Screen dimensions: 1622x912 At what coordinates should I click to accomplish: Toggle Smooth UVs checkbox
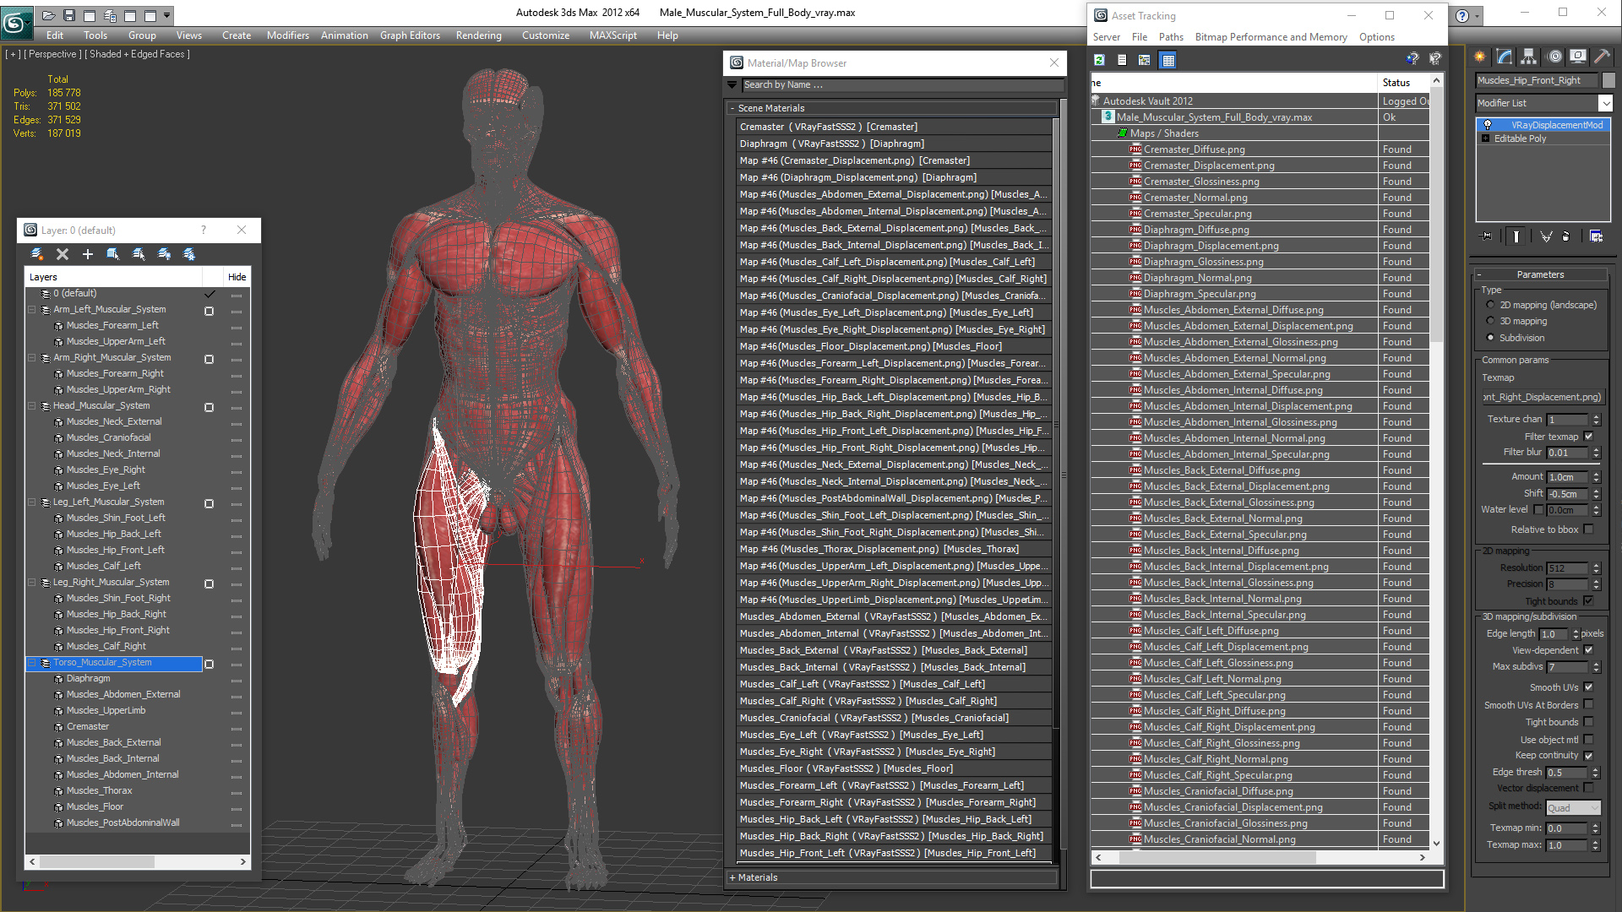1588,687
